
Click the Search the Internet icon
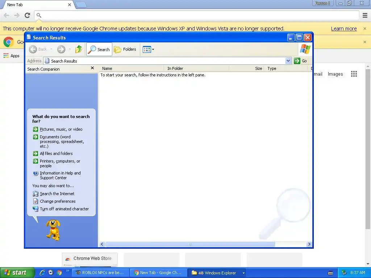click(36, 194)
